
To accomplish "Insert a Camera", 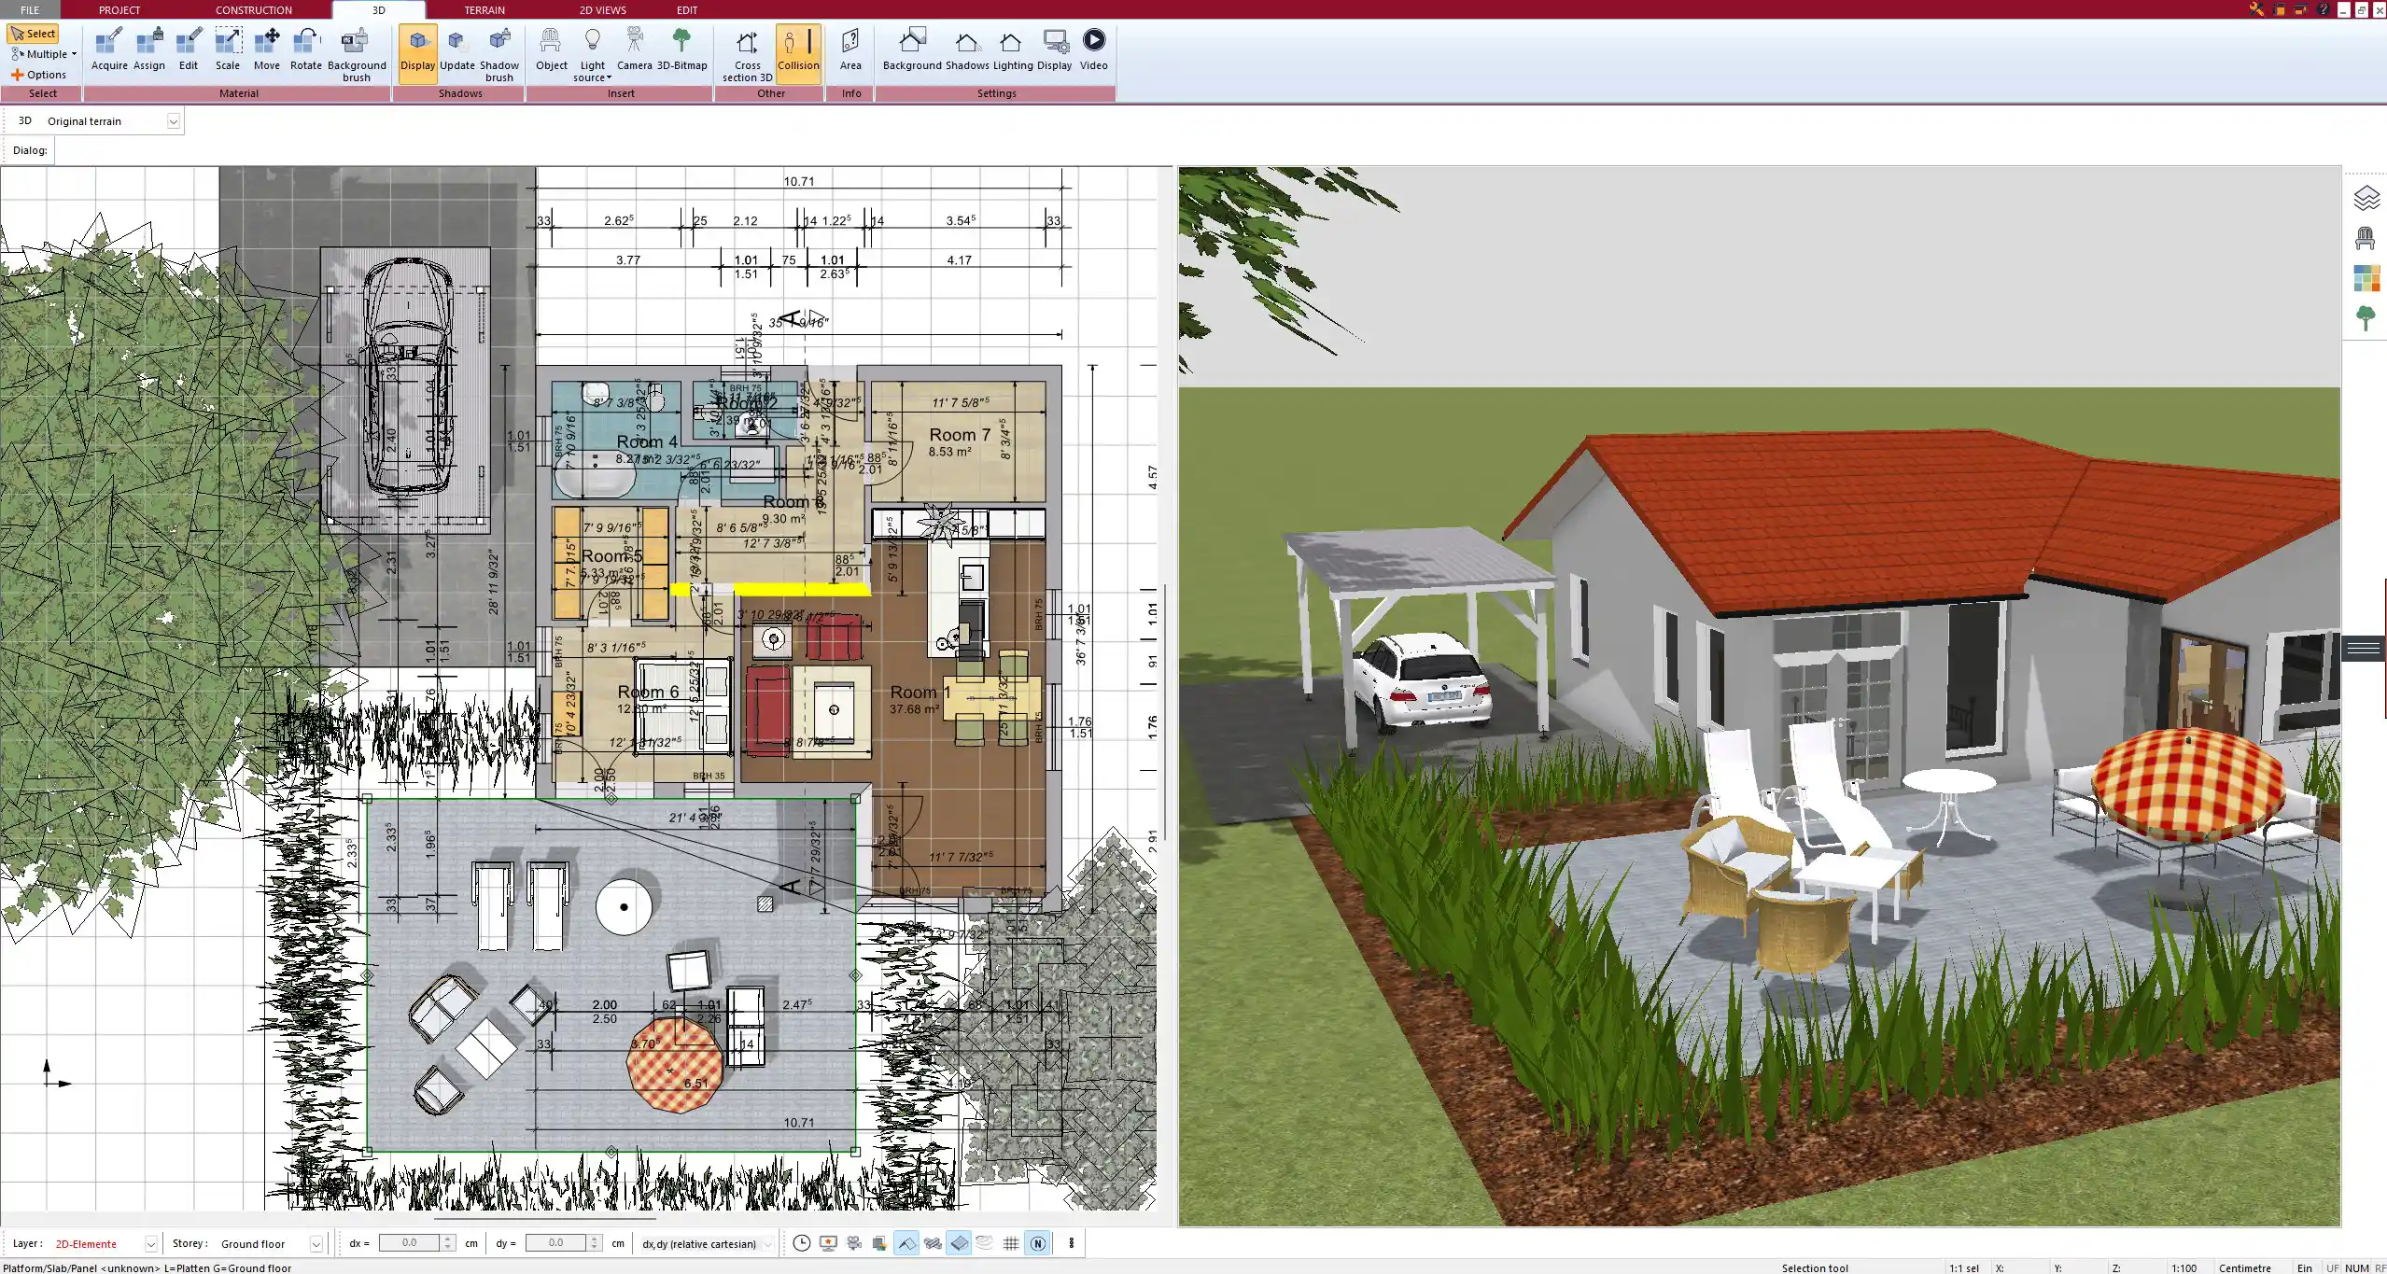I will pyautogui.click(x=635, y=49).
